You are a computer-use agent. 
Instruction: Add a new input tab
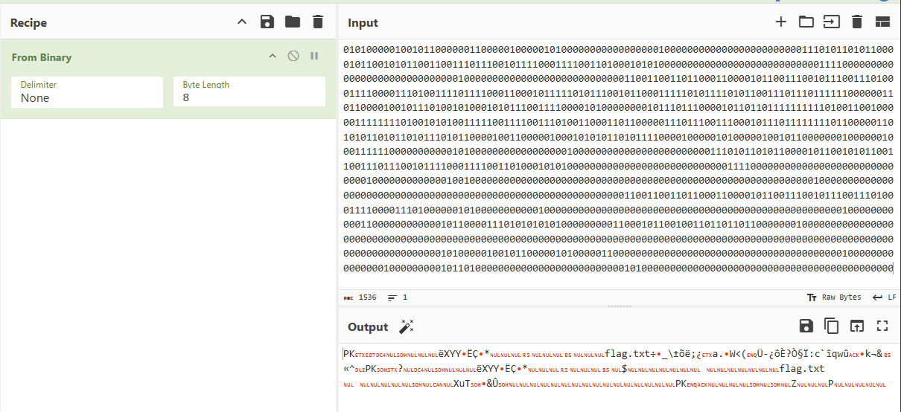click(x=780, y=22)
